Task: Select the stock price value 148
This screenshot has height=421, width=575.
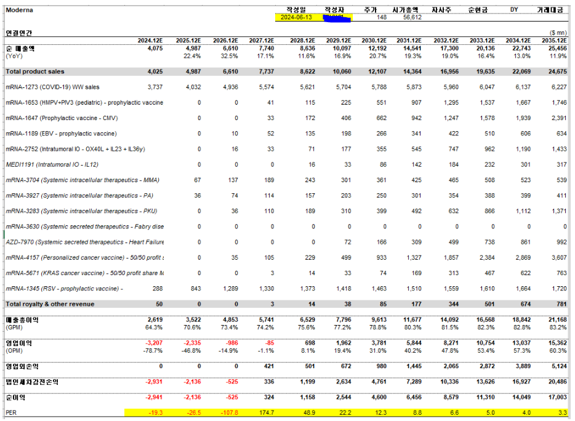Action: (381, 17)
